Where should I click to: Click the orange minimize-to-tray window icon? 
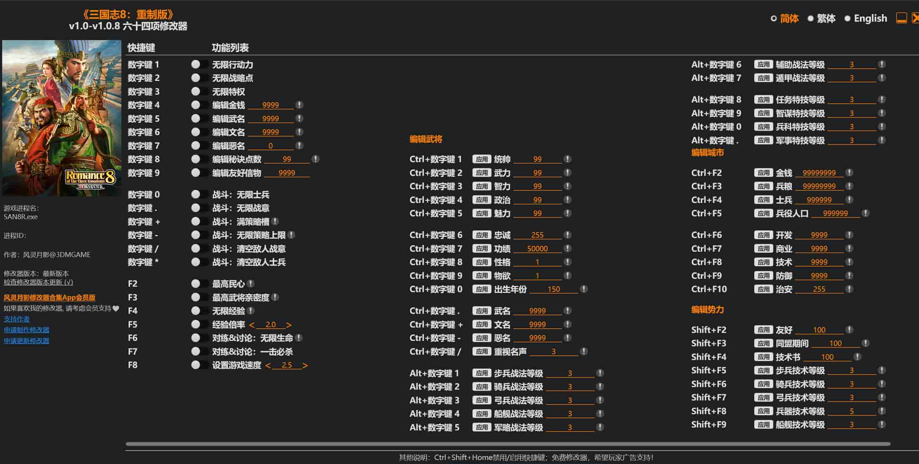(901, 18)
